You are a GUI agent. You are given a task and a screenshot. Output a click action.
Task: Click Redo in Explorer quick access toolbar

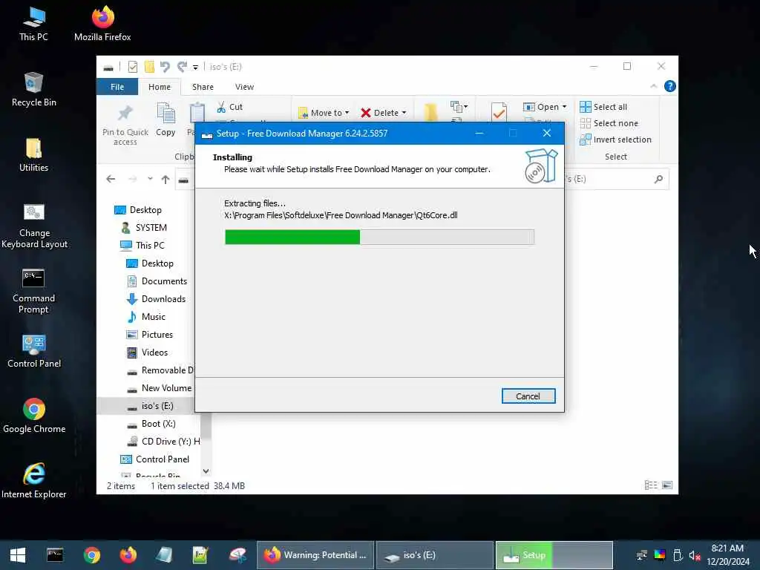(182, 67)
